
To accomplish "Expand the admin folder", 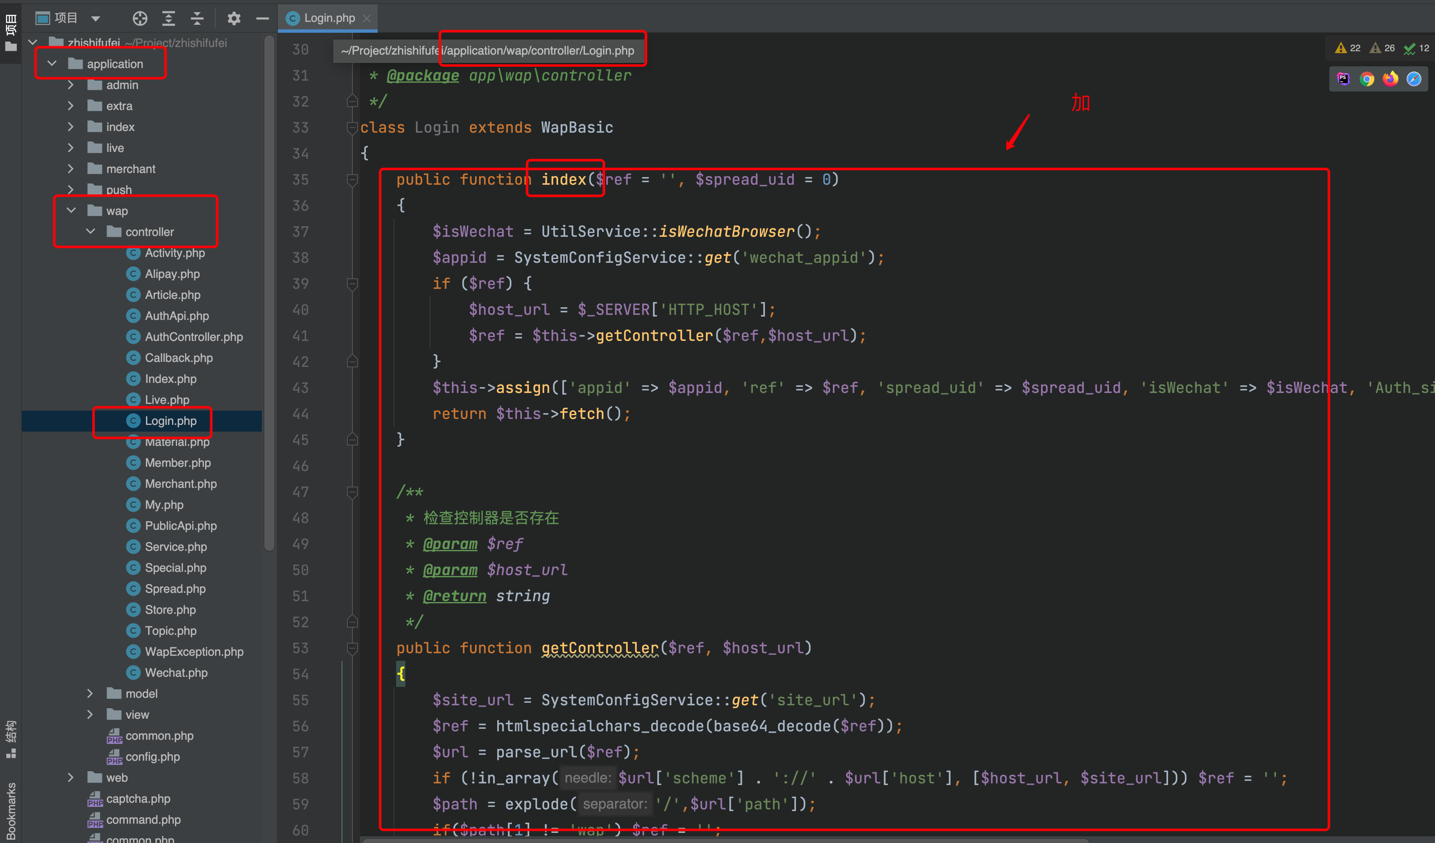I will click(70, 84).
